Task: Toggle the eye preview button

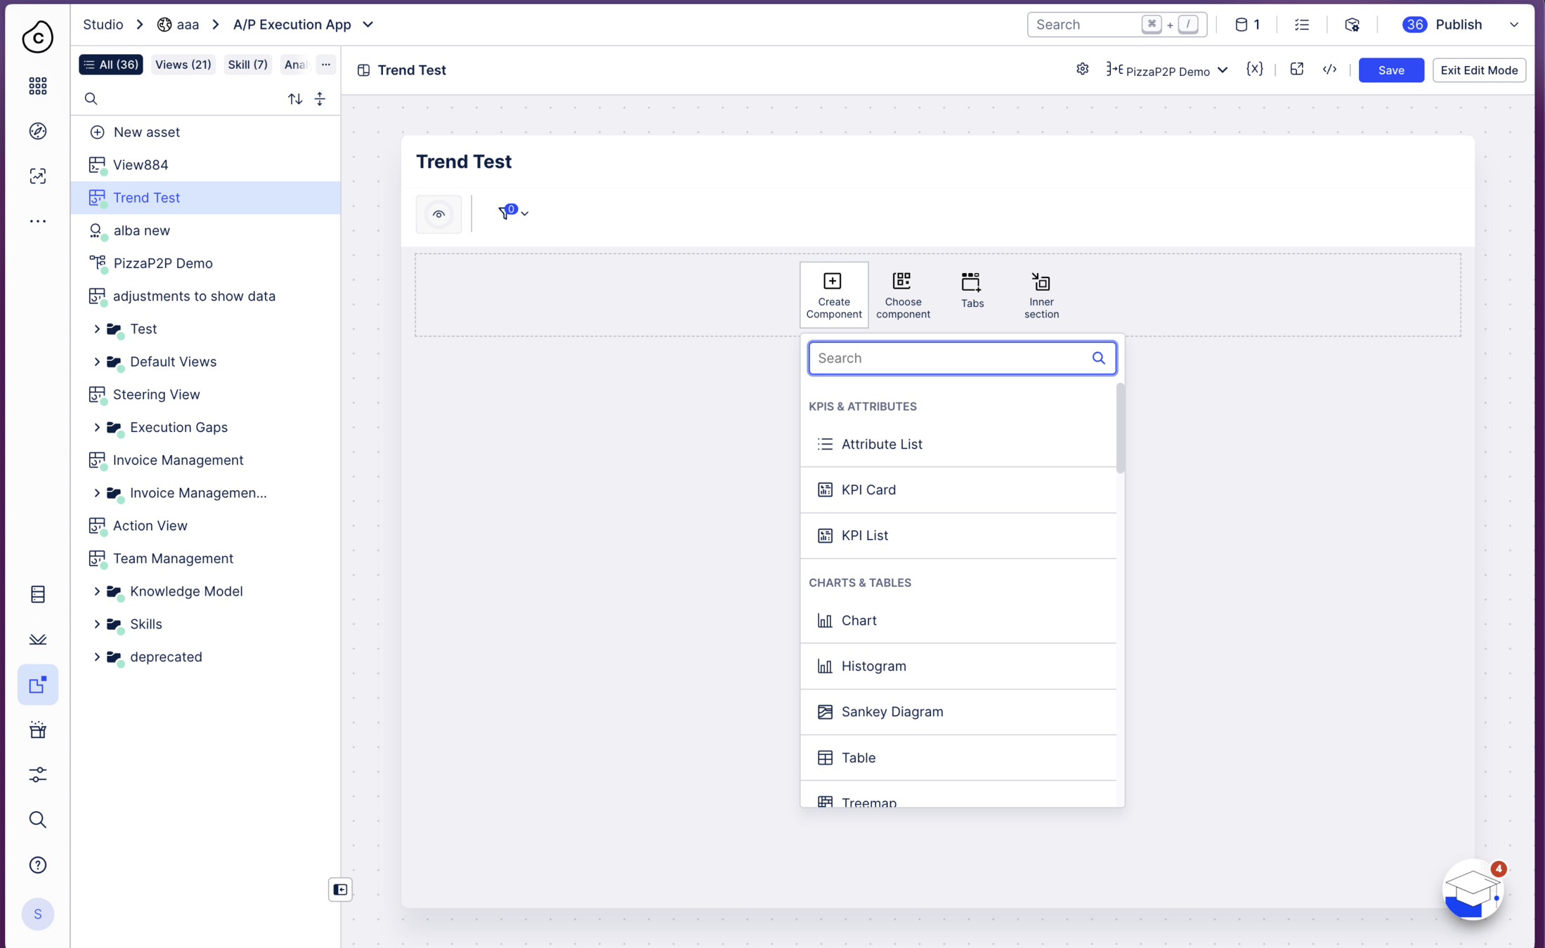Action: coord(438,214)
